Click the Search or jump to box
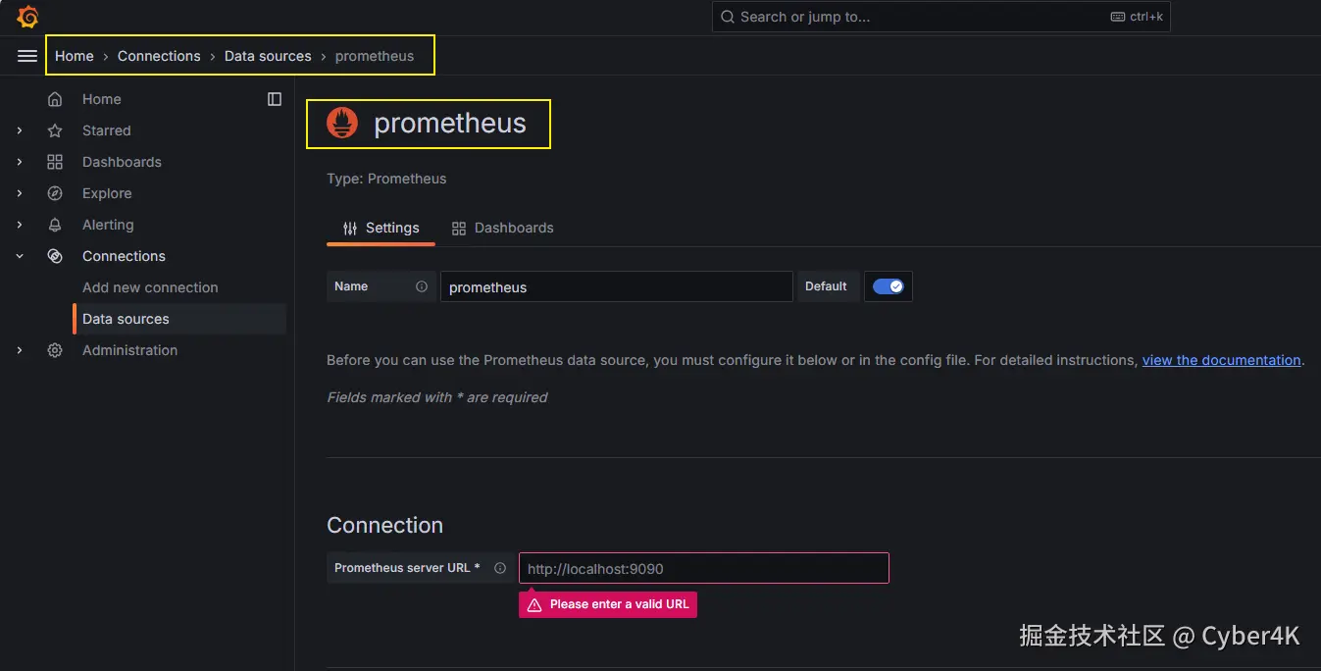1321x671 pixels. tap(940, 17)
